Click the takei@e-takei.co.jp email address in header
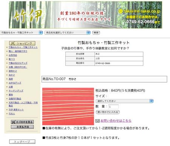Image resolution: width=170 pixels, height=146 pixels. [x=142, y=11]
